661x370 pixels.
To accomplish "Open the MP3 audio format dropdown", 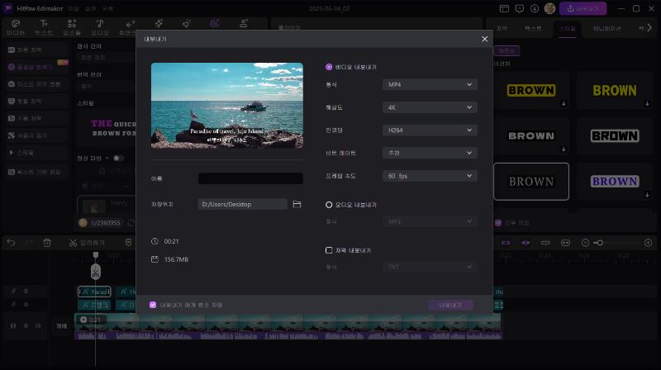I will (430, 221).
